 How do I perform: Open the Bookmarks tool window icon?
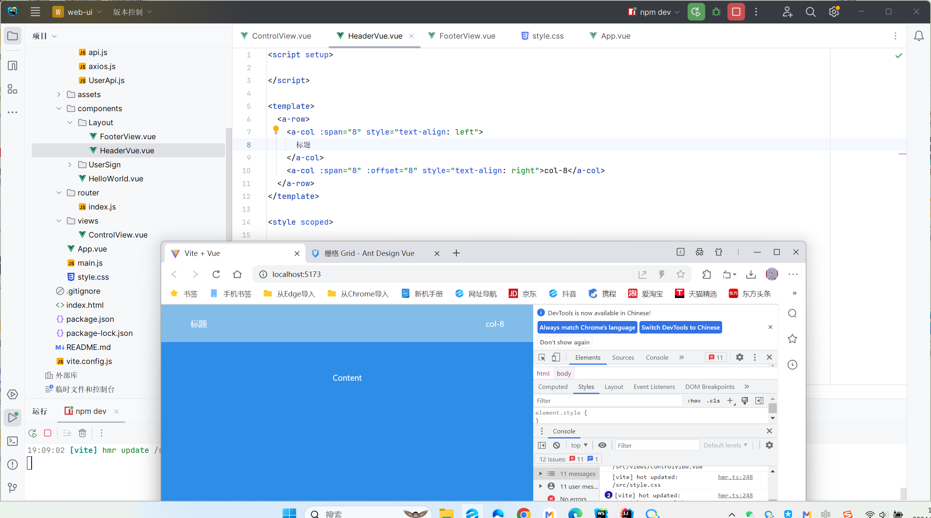(12, 66)
